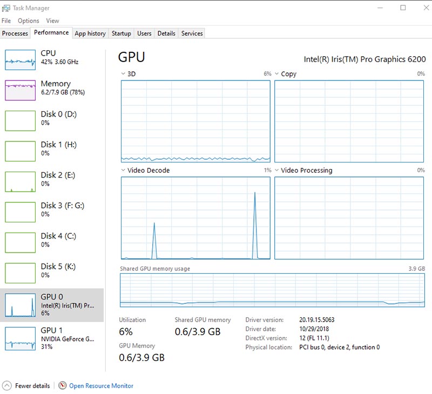Screen dimensions: 432x394
Task: Collapse view using Fewer details chevron
Action: point(6,386)
